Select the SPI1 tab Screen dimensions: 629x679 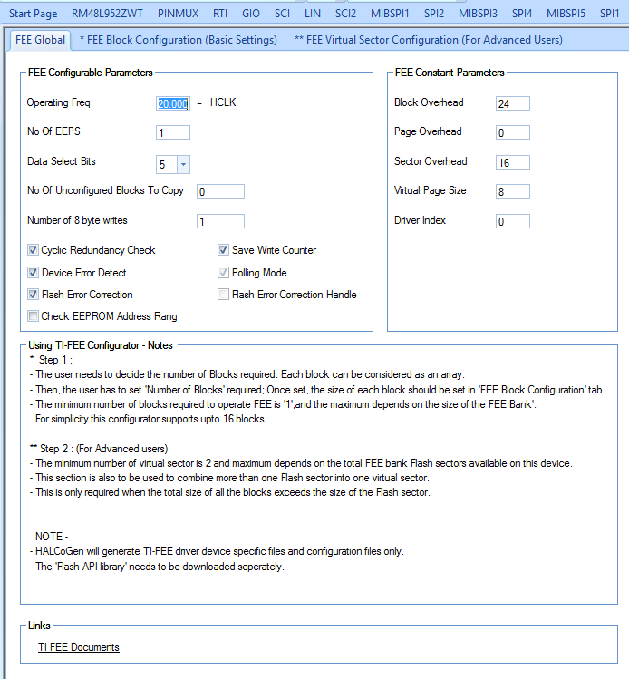click(609, 14)
